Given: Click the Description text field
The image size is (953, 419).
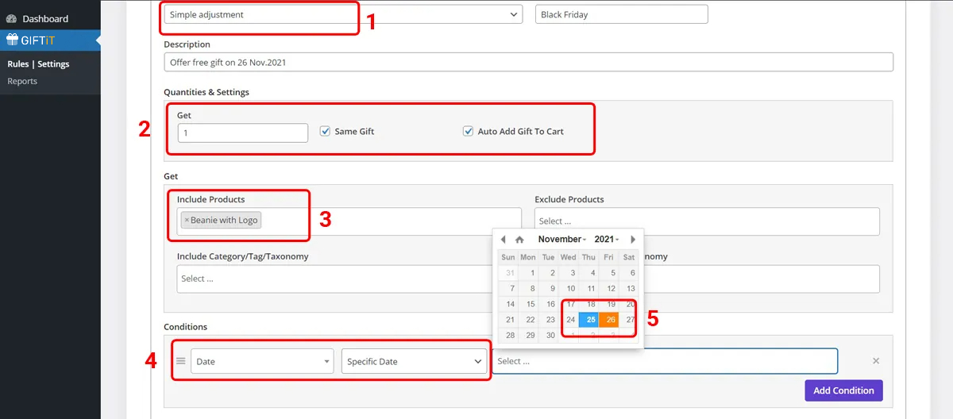Looking at the screenshot, I should pyautogui.click(x=528, y=62).
